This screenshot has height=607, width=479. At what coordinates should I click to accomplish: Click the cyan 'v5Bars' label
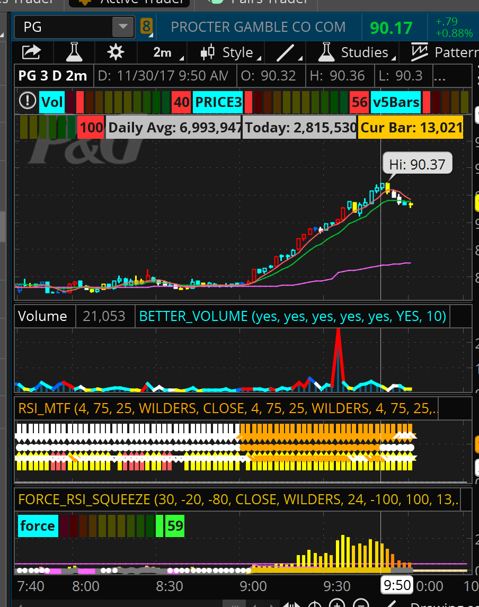tap(396, 102)
